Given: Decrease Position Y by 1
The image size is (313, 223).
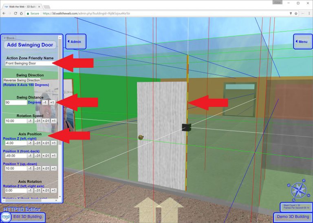Looking at the screenshot, I should (x=30, y=168).
